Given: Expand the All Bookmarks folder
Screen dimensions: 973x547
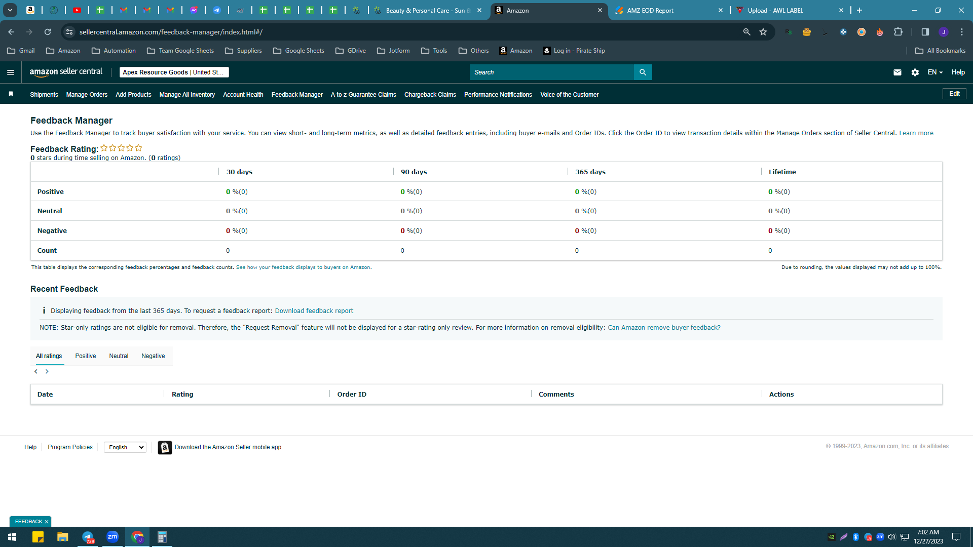Looking at the screenshot, I should coord(941,51).
